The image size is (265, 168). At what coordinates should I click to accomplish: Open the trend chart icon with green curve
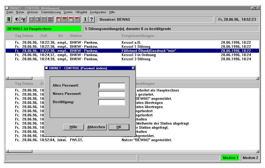(71, 19)
